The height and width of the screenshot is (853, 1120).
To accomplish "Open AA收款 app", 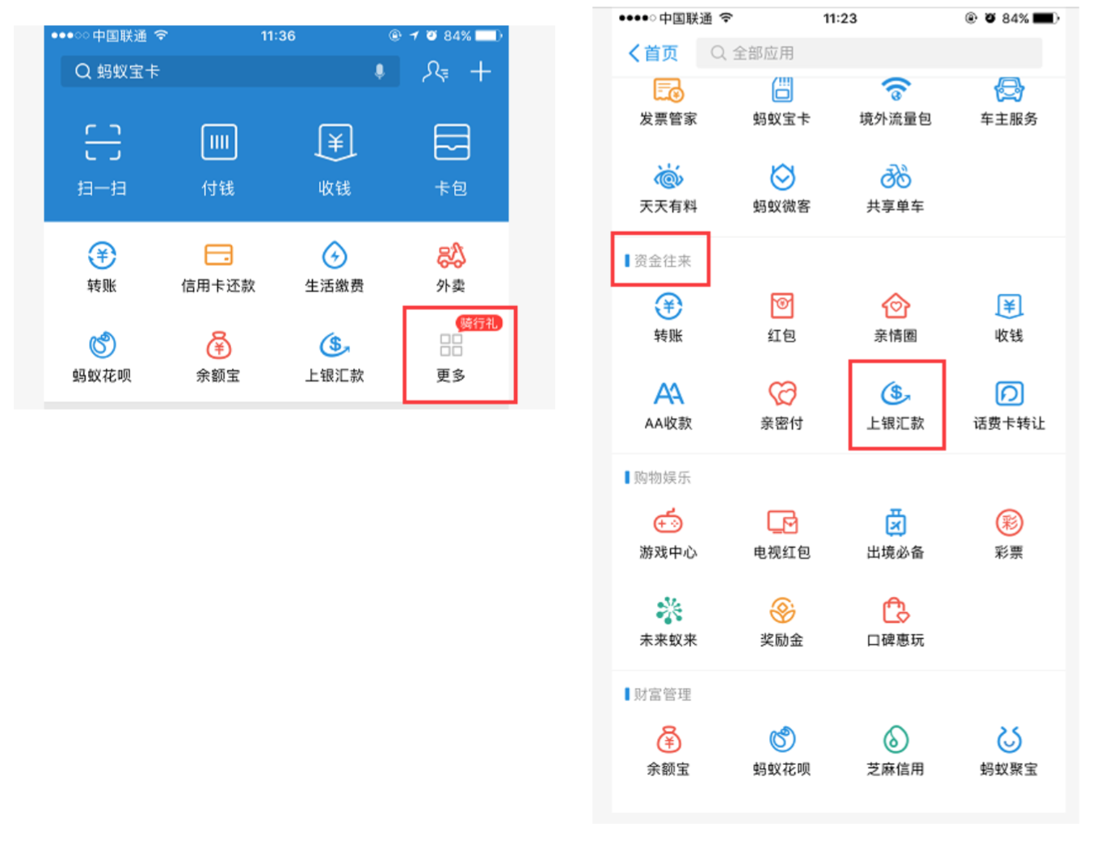I will (x=668, y=405).
